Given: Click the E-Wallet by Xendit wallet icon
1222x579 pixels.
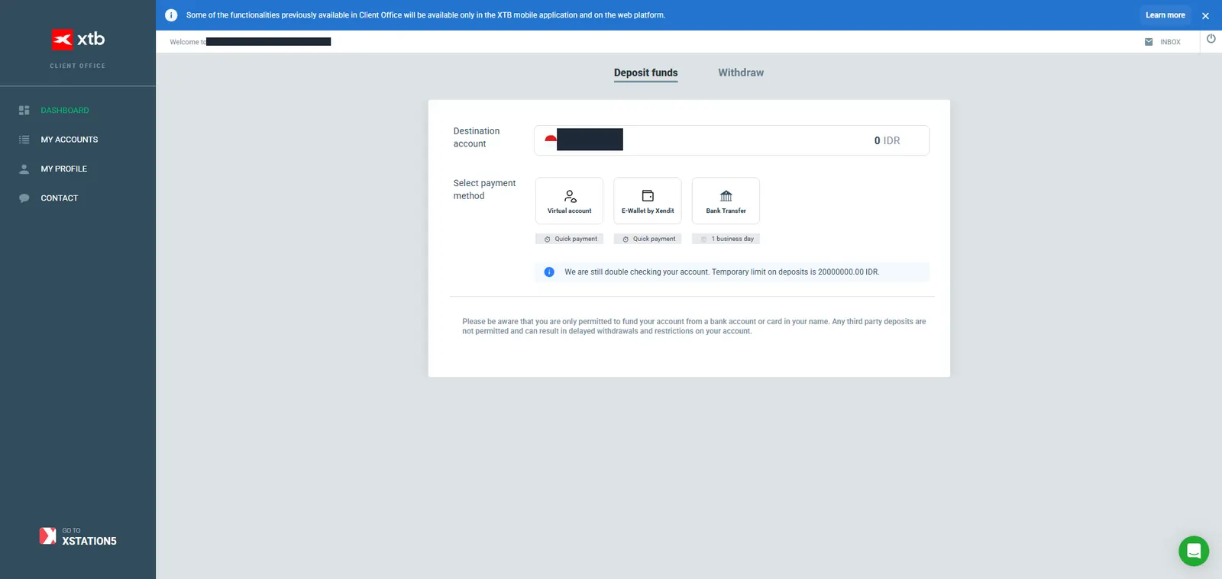Looking at the screenshot, I should point(648,196).
